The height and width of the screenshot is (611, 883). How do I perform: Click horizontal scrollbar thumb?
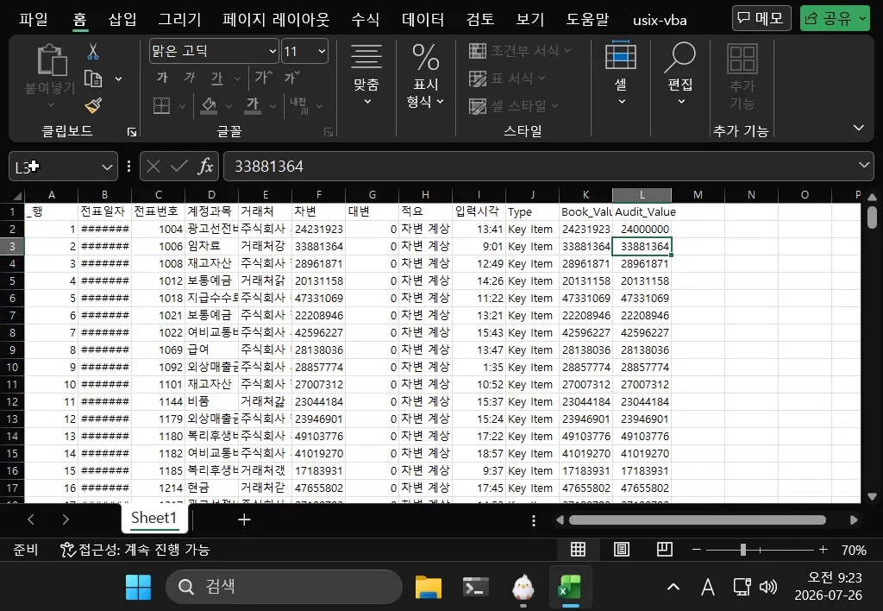coord(697,520)
